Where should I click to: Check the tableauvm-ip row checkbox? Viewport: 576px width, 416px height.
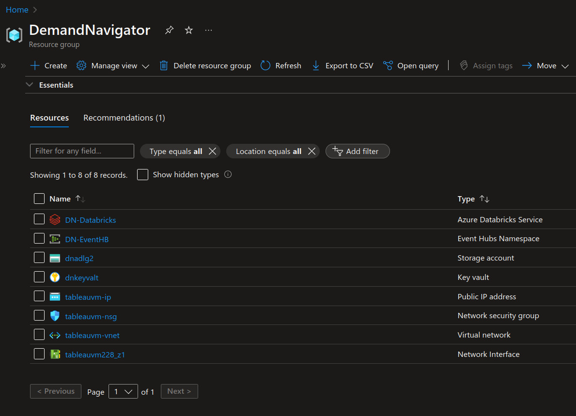pyautogui.click(x=39, y=296)
